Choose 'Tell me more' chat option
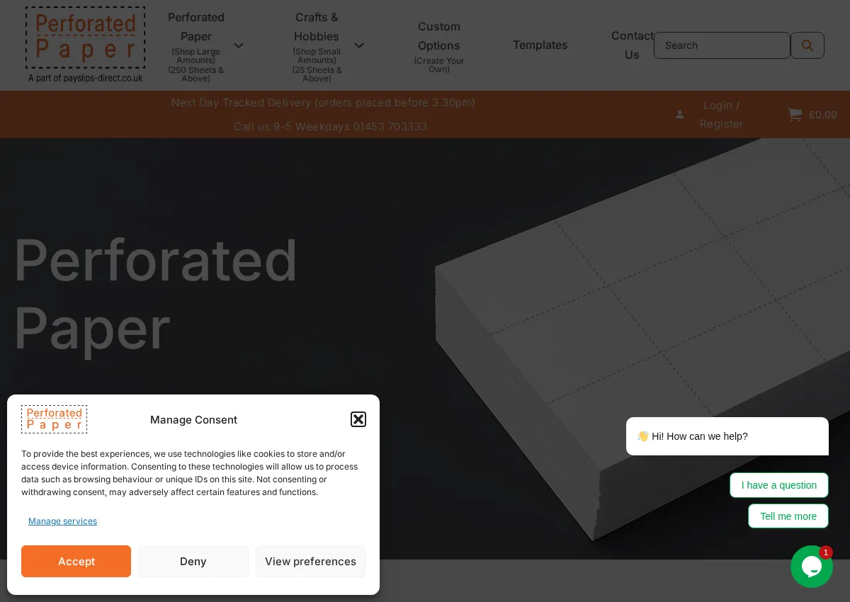850x602 pixels. pos(788,516)
